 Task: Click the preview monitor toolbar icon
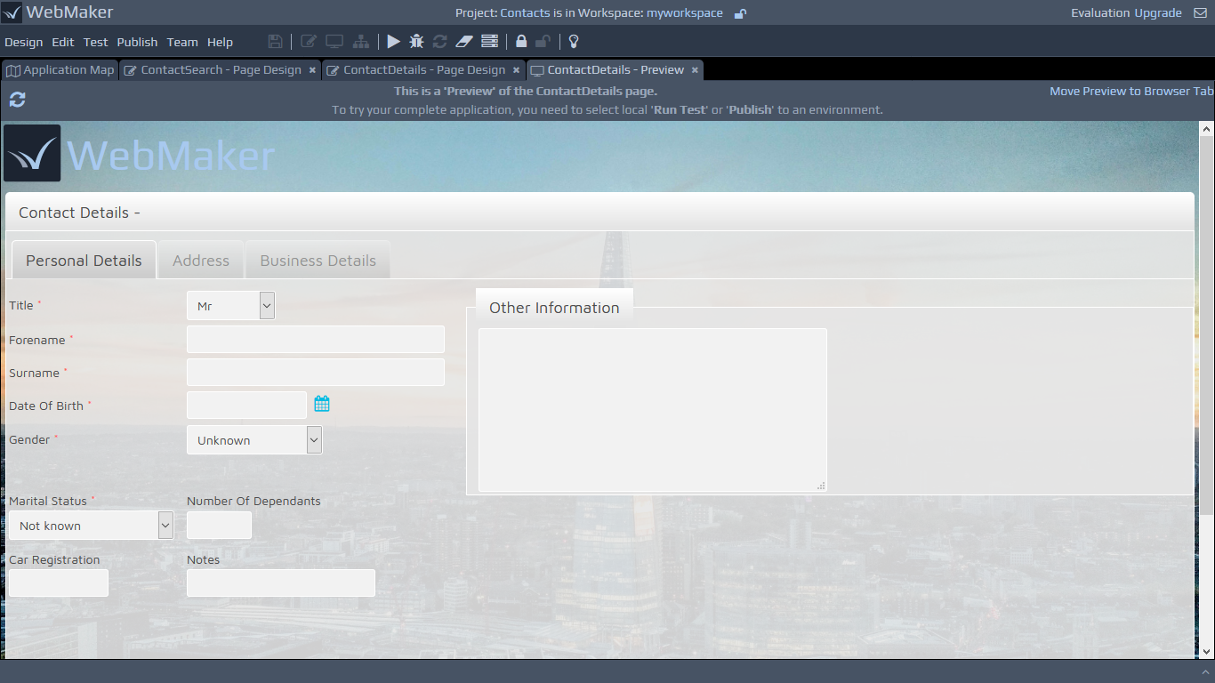coord(334,41)
